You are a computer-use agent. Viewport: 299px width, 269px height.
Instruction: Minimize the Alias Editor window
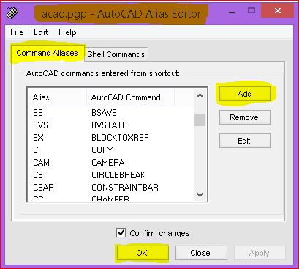[x=232, y=12]
